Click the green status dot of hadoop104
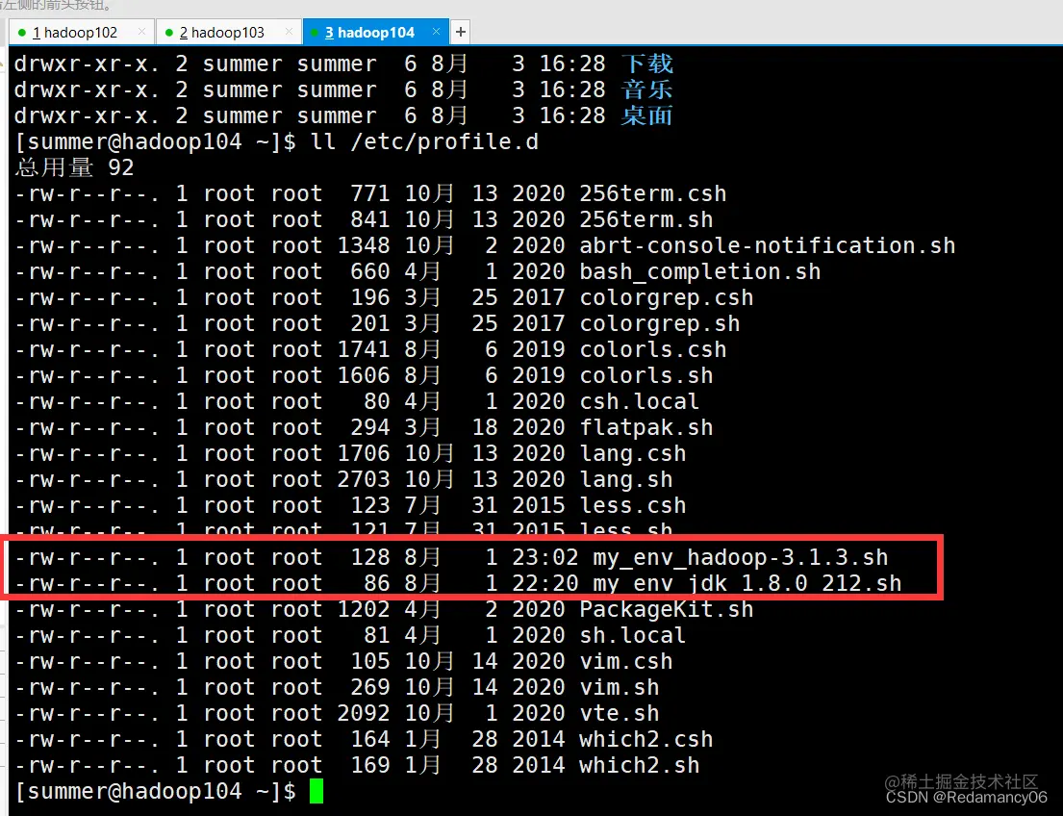The height and width of the screenshot is (816, 1063). (x=316, y=33)
